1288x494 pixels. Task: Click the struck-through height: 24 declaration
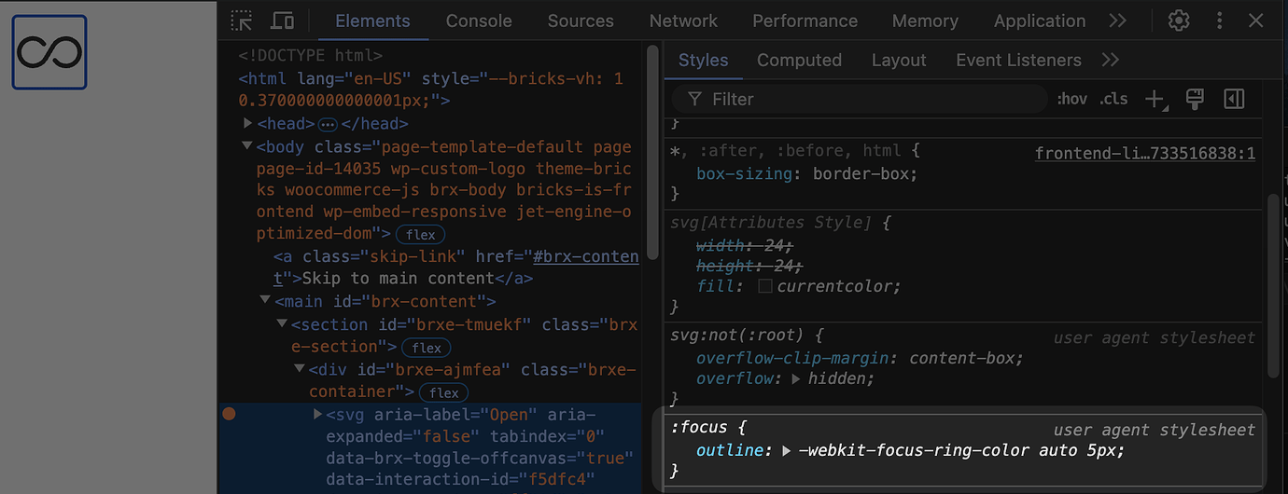click(x=749, y=266)
